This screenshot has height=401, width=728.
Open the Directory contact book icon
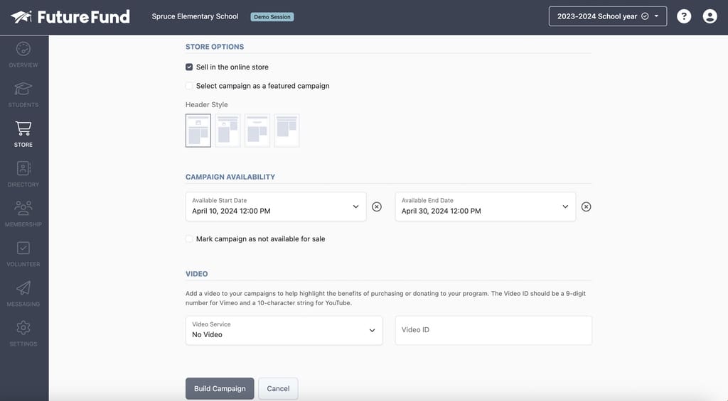click(23, 168)
